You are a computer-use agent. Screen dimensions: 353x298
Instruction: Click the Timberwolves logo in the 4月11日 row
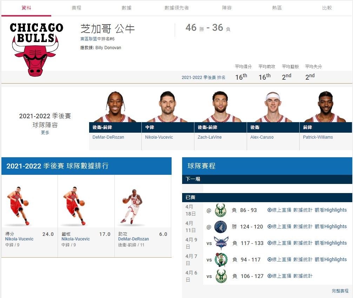click(221, 227)
